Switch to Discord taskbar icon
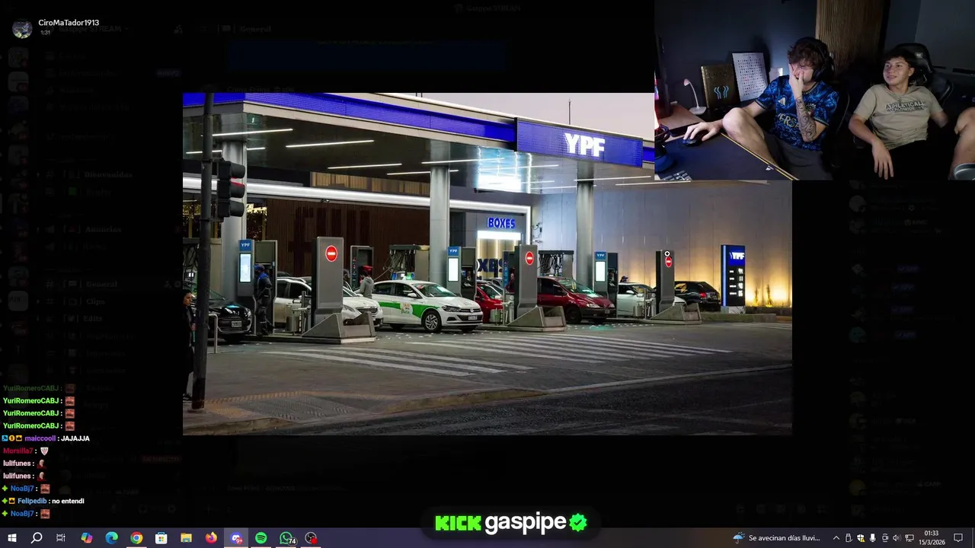 tap(236, 537)
